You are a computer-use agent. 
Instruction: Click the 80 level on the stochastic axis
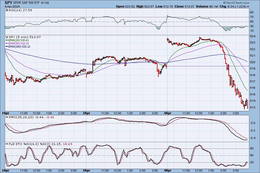(252, 148)
